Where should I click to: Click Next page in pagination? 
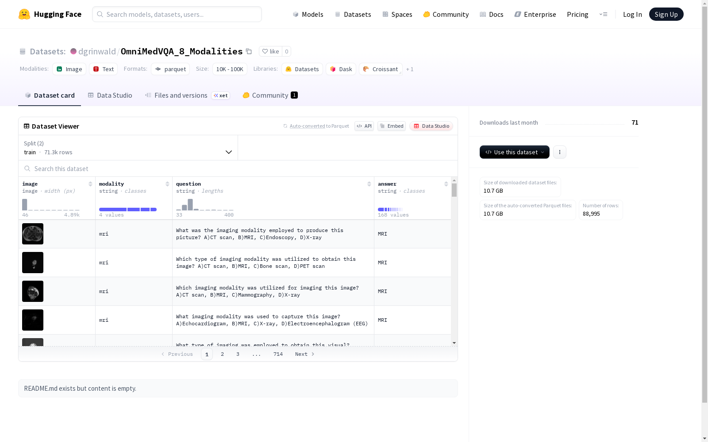(x=305, y=354)
